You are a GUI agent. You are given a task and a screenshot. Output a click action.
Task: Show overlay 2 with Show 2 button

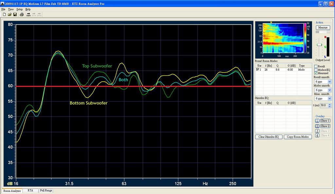click(325, 126)
